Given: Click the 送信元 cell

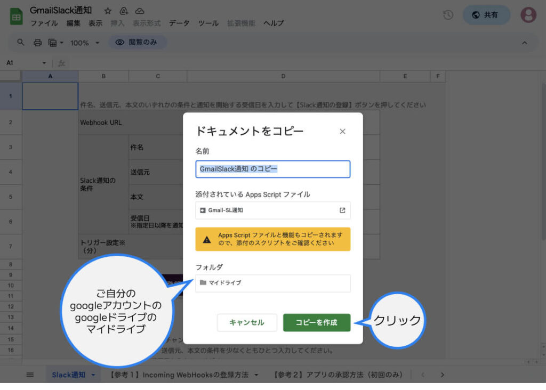Looking at the screenshot, I should click(156, 172).
